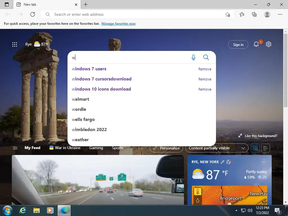
Task: Select the weather suggestion
Action: tap(142, 139)
